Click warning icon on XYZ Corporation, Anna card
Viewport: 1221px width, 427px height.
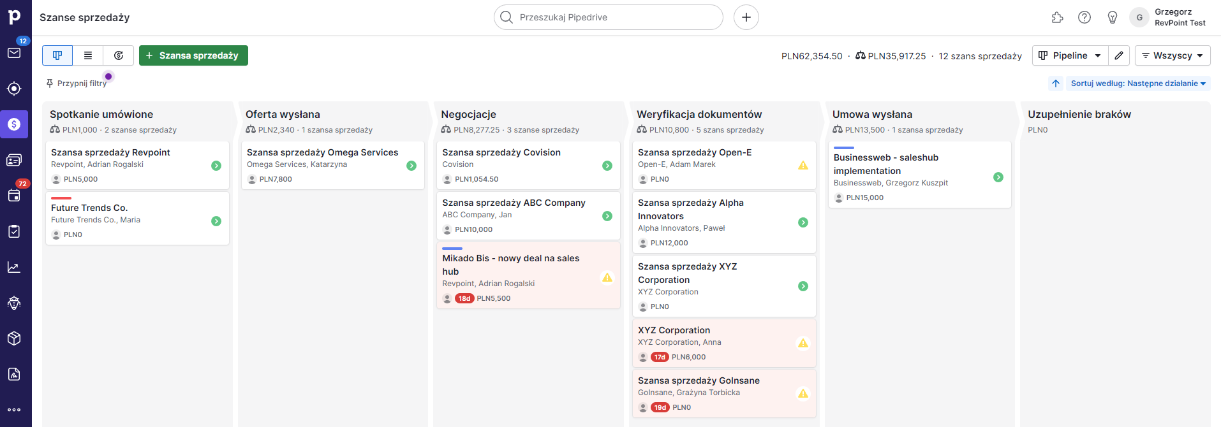tap(803, 344)
